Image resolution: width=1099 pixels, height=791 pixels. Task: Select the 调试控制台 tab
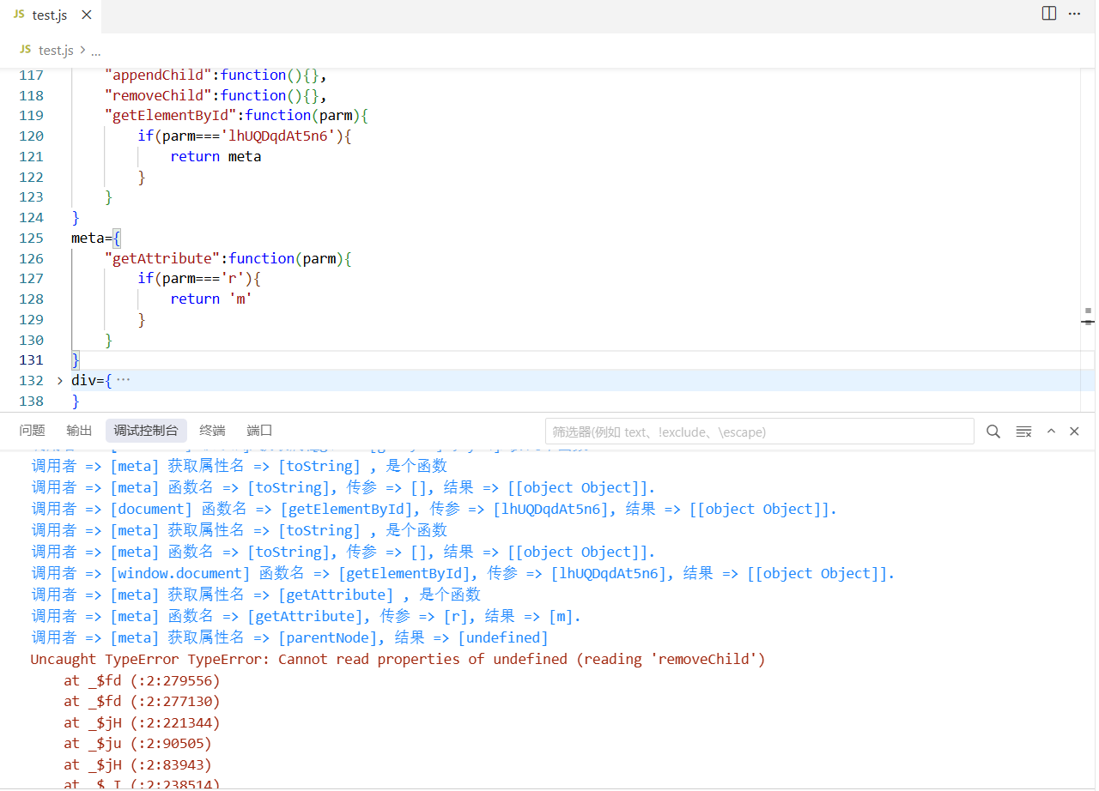[x=146, y=431]
